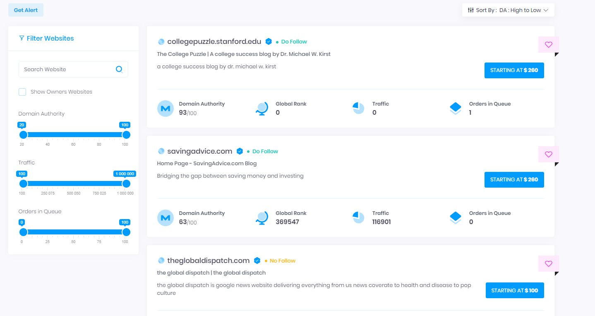This screenshot has height=316, width=595.
Task: Open the savingadvice.com site link
Action: pyautogui.click(x=200, y=151)
